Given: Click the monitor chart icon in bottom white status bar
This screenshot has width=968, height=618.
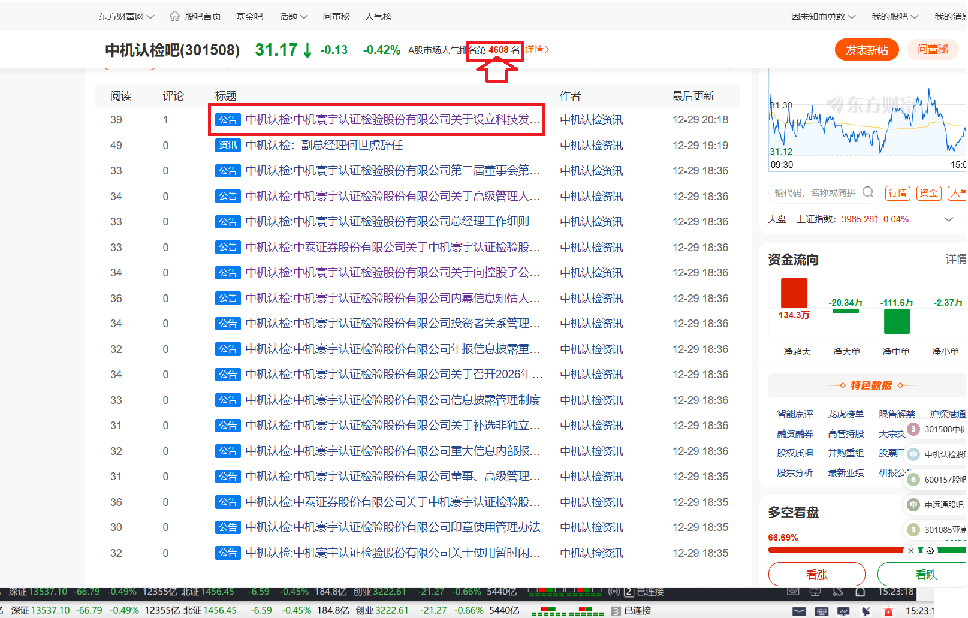Looking at the screenshot, I should (844, 611).
